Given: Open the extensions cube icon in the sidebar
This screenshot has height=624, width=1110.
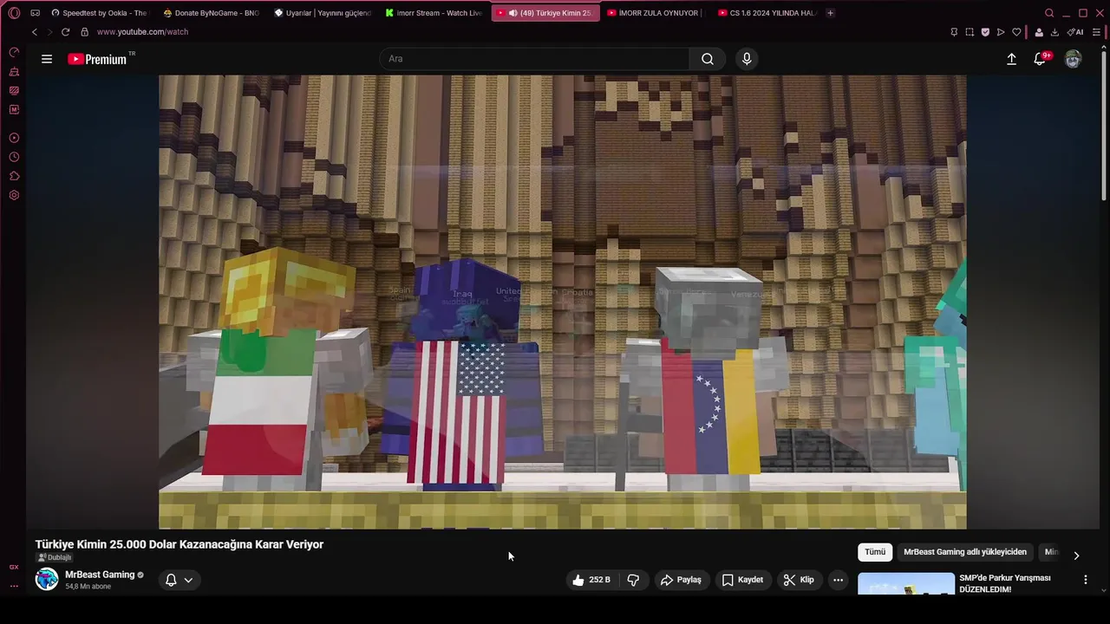Looking at the screenshot, I should (x=14, y=176).
